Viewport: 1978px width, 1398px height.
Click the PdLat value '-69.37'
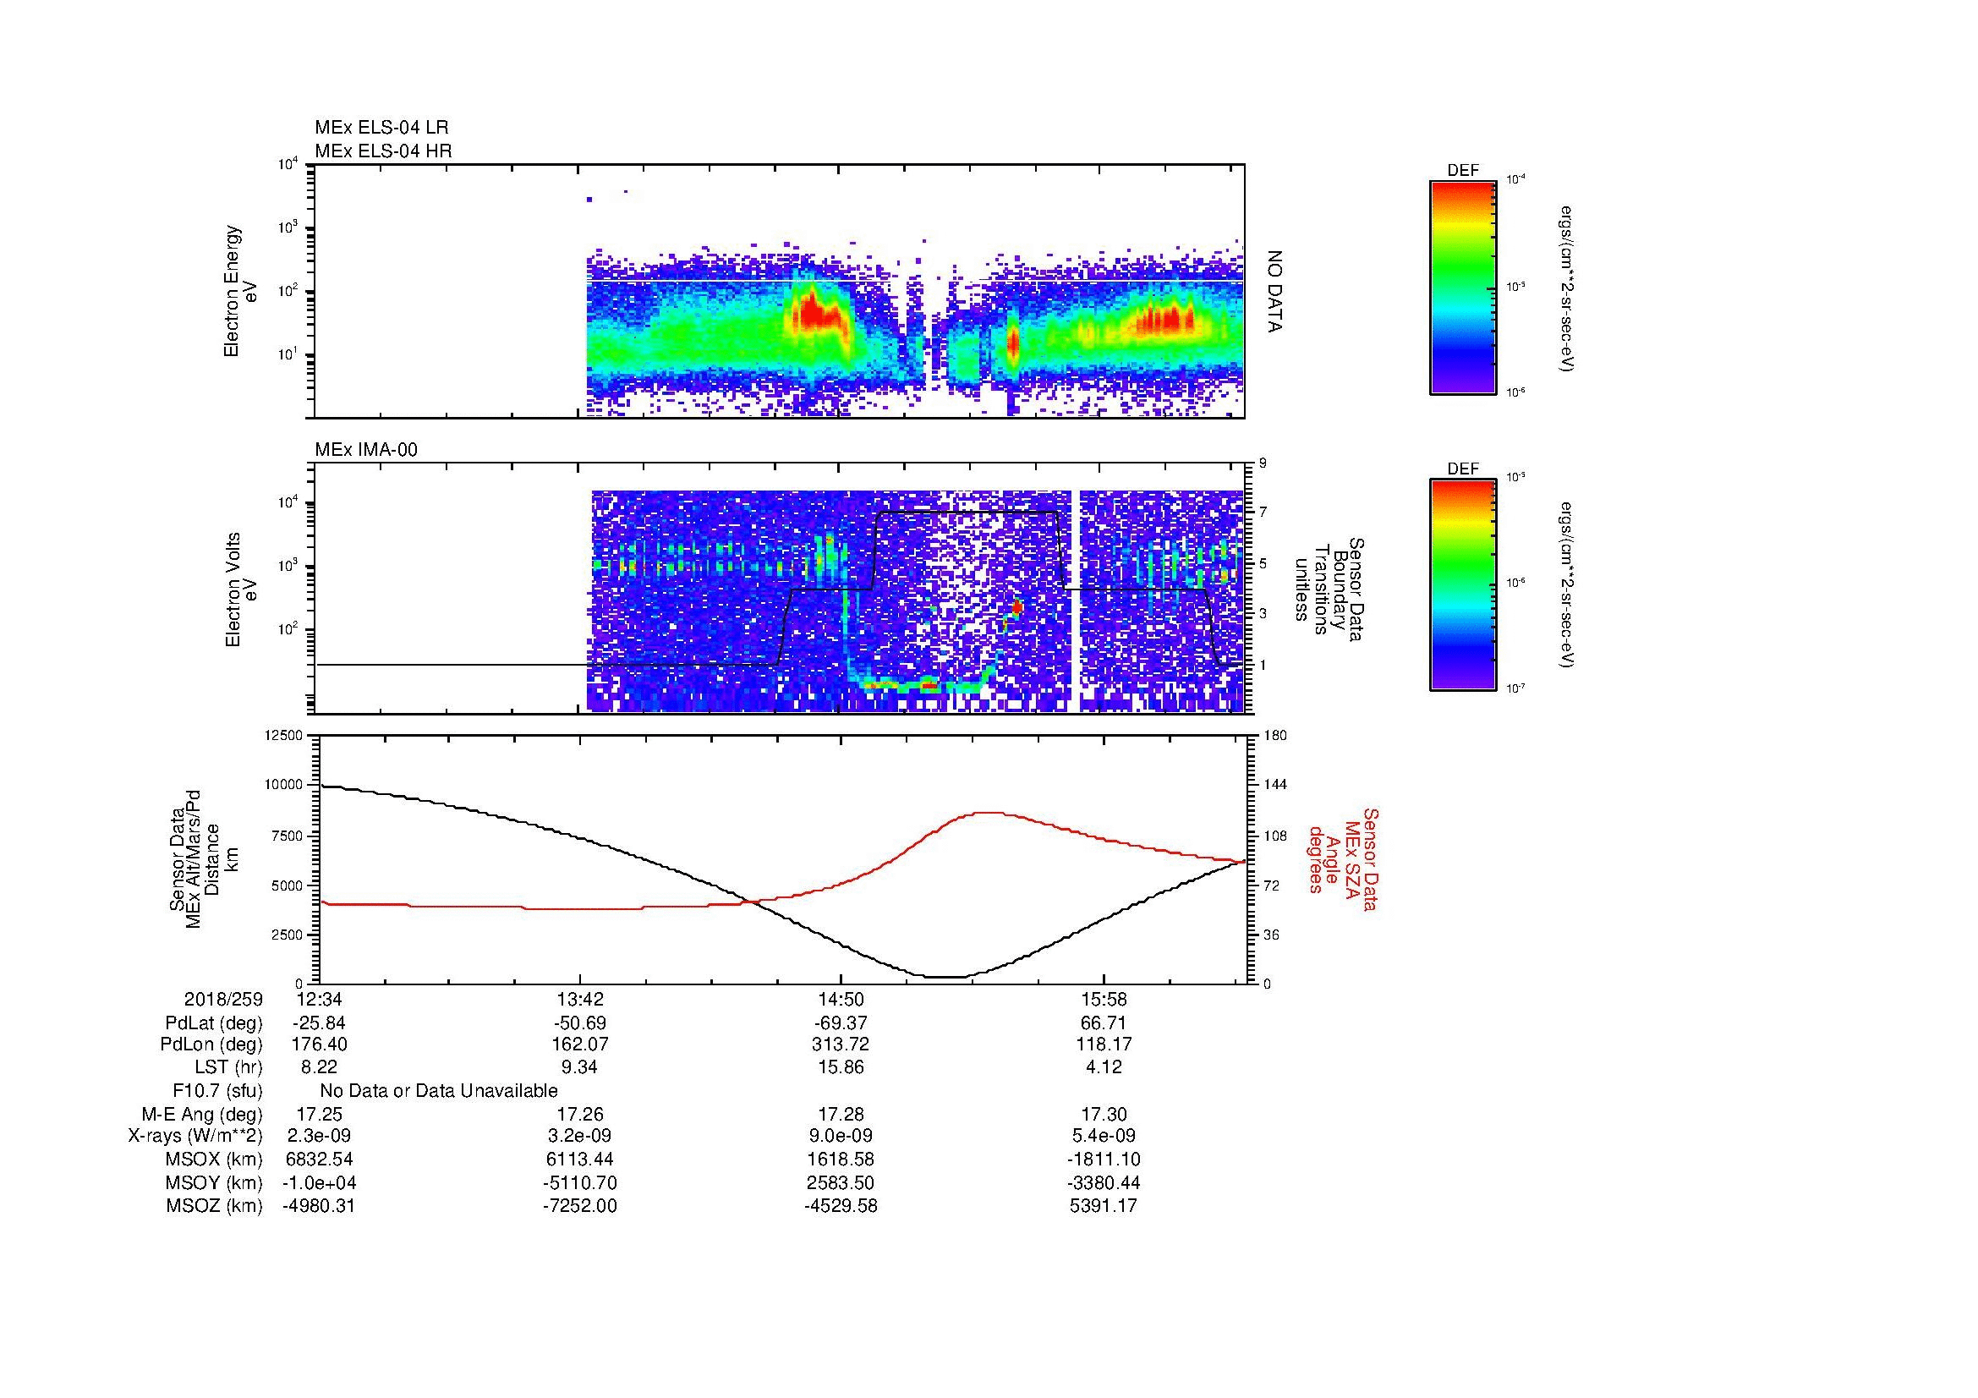point(841,1023)
